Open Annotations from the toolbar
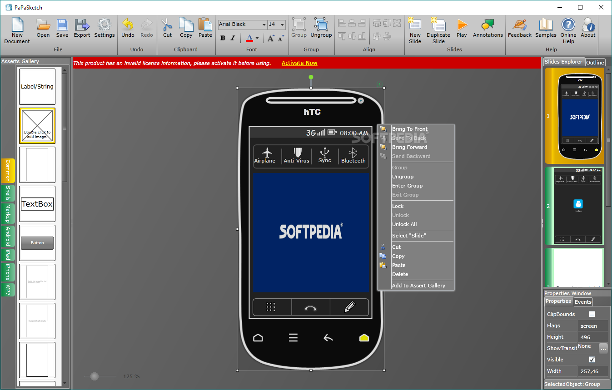The width and height of the screenshot is (612, 390). [x=488, y=25]
